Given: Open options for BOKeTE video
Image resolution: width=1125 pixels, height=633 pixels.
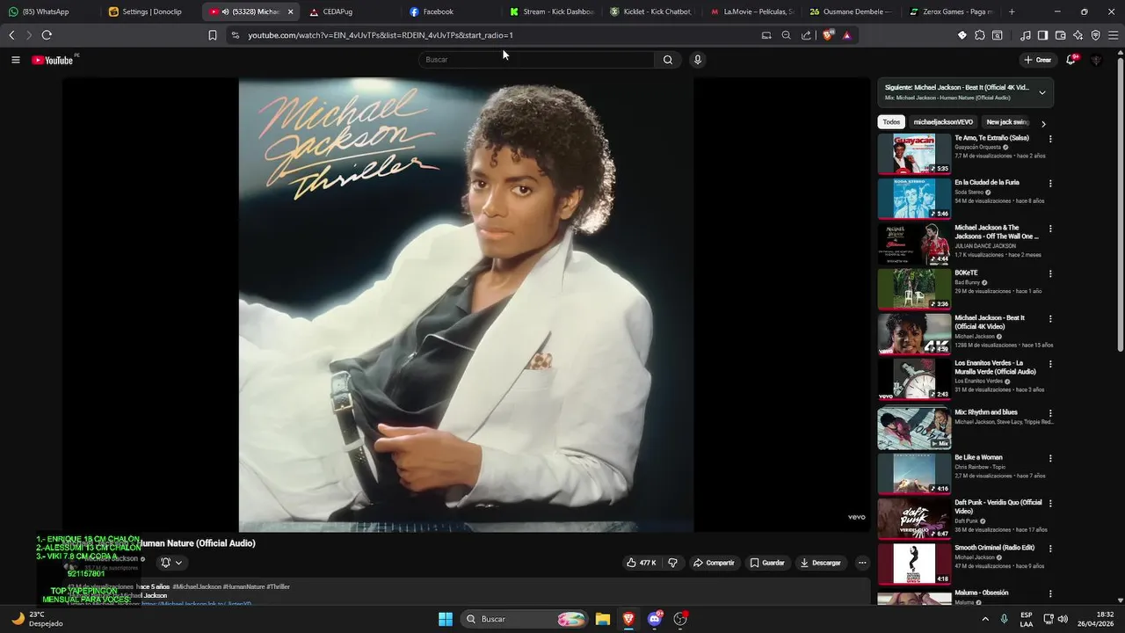Looking at the screenshot, I should [1050, 273].
